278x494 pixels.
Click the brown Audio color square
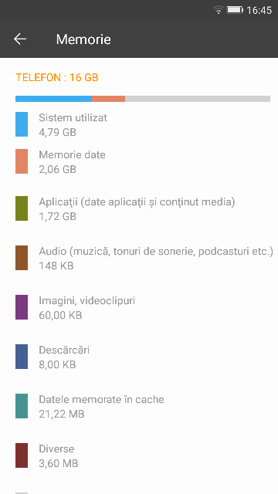(22, 258)
